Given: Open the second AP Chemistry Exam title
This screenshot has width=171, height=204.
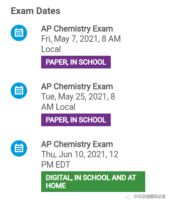Looking at the screenshot, I should pos(77,86).
